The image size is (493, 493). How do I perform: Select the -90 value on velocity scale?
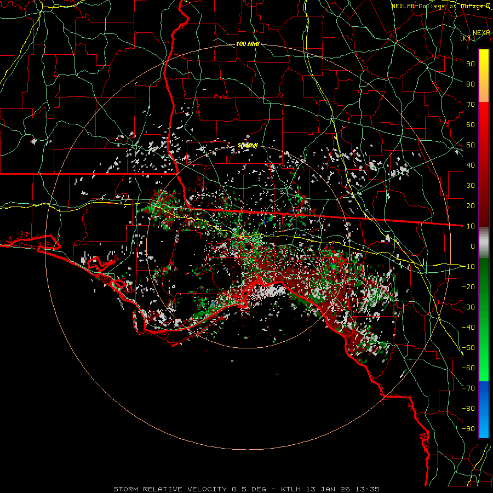click(x=468, y=428)
